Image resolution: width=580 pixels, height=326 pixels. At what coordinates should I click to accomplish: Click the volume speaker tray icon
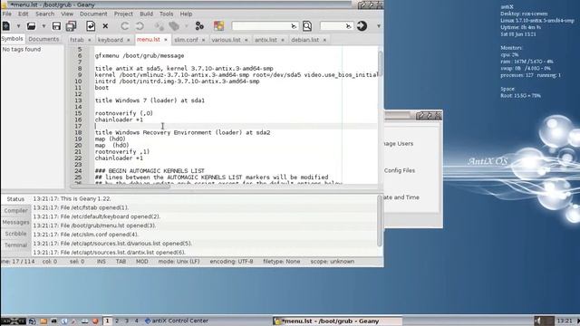point(538,321)
